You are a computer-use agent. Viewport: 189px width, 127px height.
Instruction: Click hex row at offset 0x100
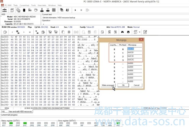pyautogui.click(x=50, y=80)
